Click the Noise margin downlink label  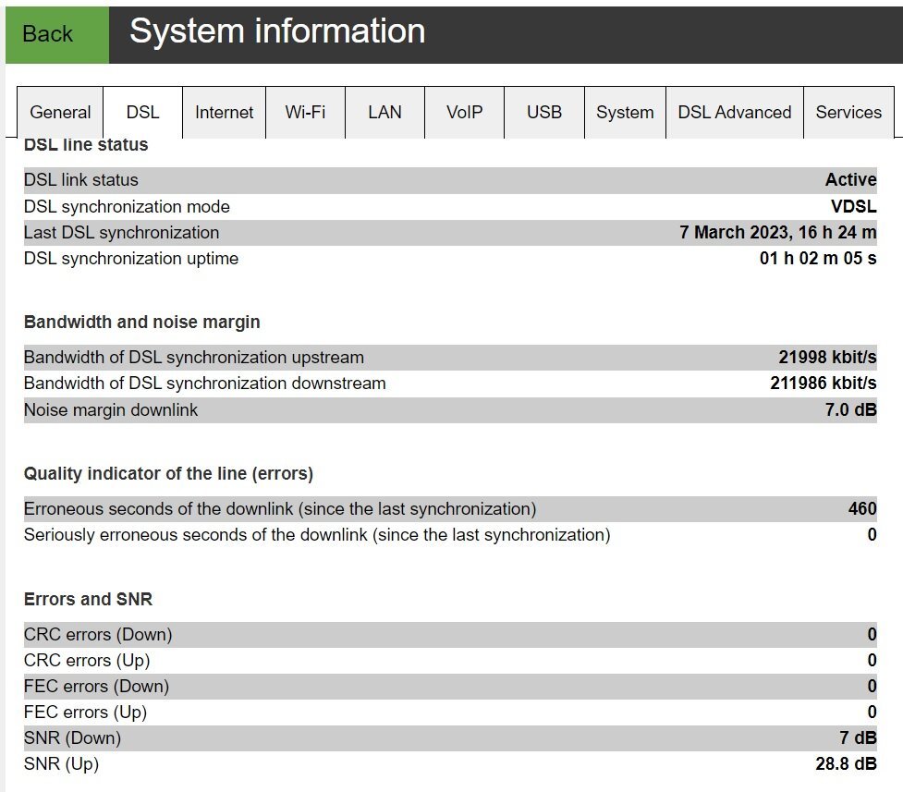click(111, 410)
